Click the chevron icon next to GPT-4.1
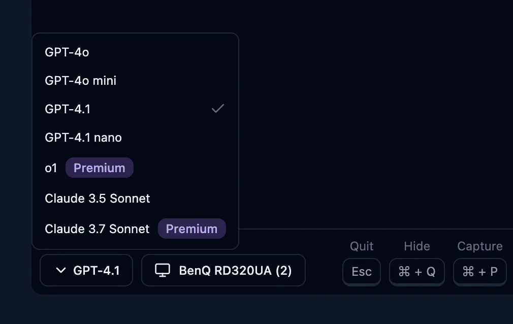This screenshot has height=324, width=513. coord(60,270)
